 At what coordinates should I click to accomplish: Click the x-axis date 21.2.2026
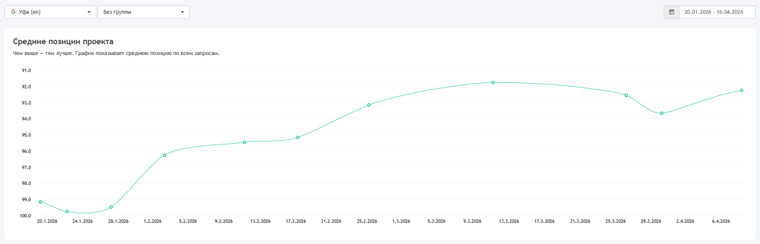[331, 221]
